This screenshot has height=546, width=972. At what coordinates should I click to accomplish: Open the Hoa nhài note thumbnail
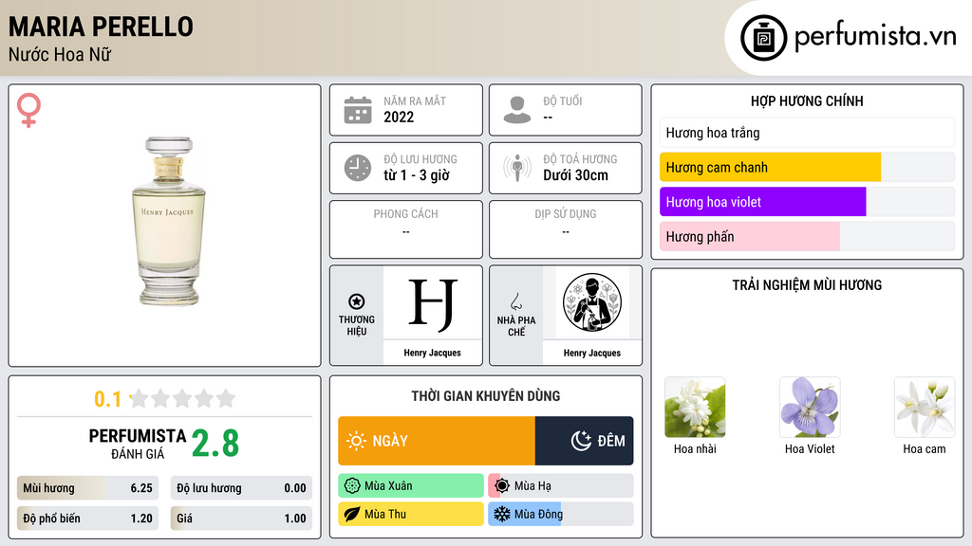695,408
